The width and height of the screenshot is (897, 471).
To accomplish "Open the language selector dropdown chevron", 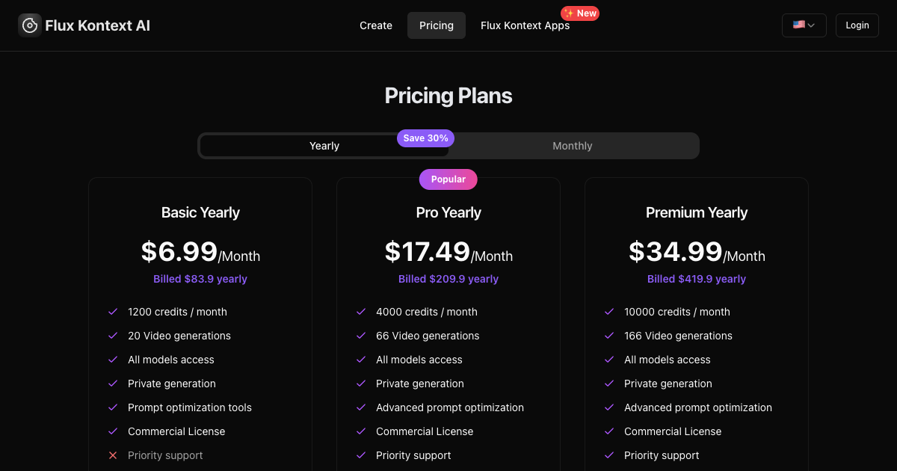I will point(811,25).
